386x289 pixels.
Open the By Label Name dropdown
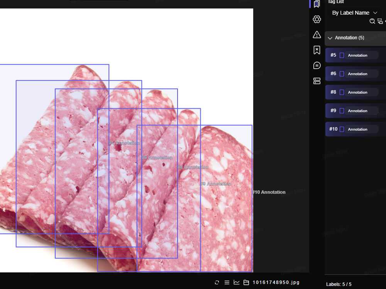pos(354,13)
